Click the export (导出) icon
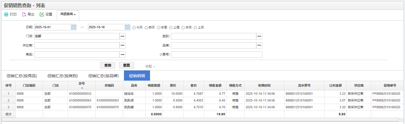 coord(24,14)
